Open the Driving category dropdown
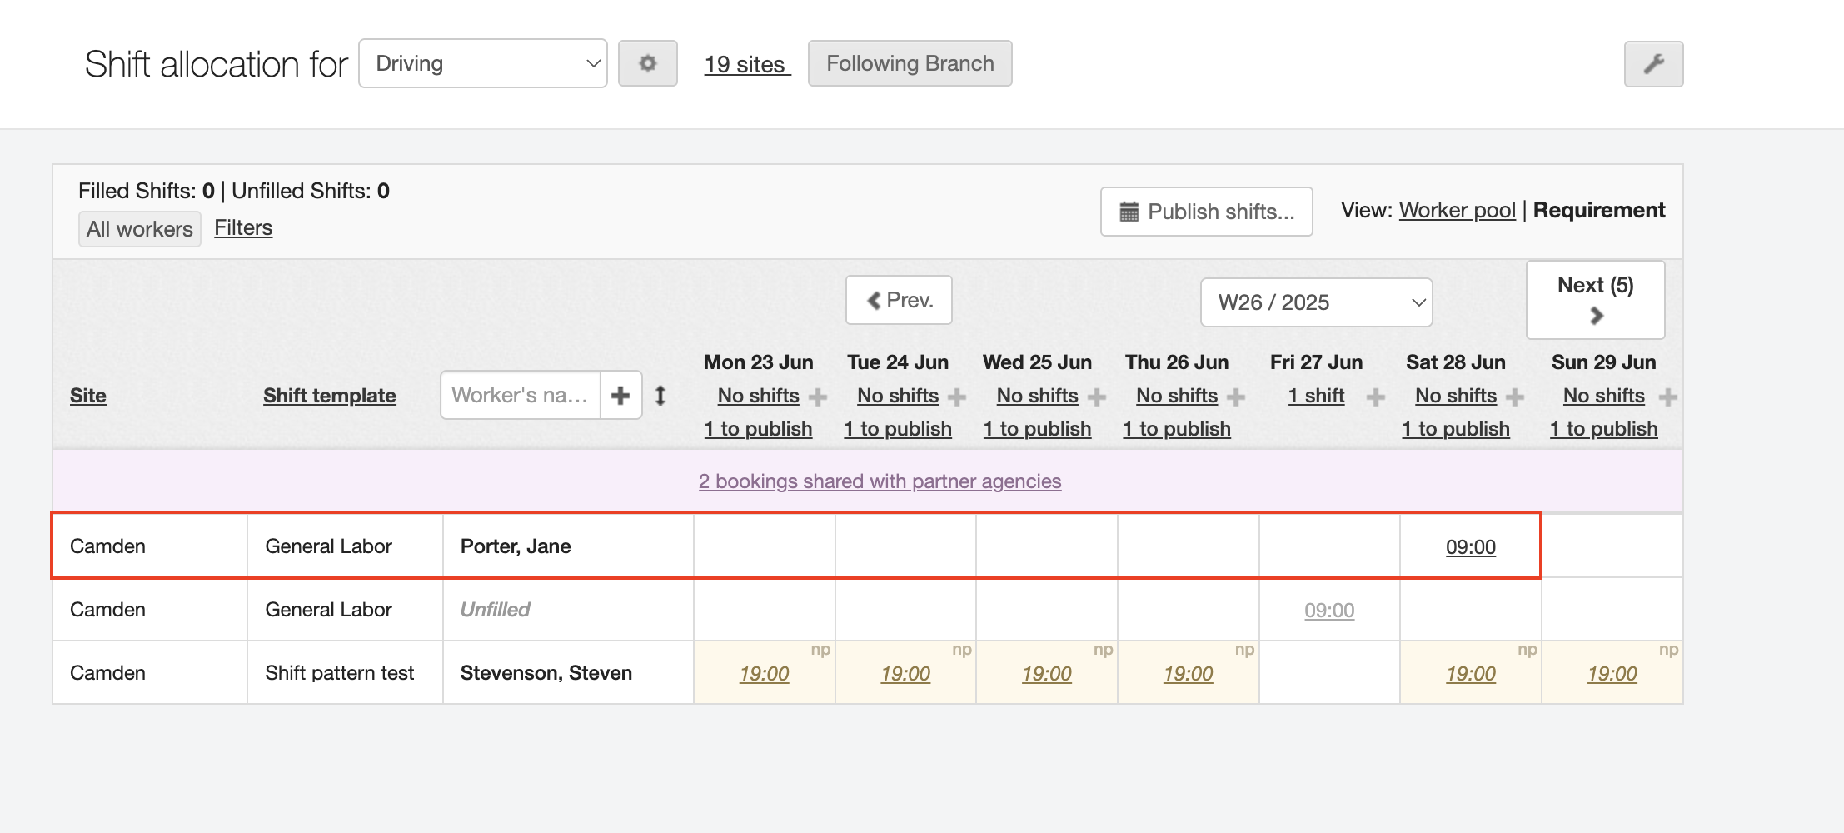This screenshot has height=833, width=1844. (482, 63)
